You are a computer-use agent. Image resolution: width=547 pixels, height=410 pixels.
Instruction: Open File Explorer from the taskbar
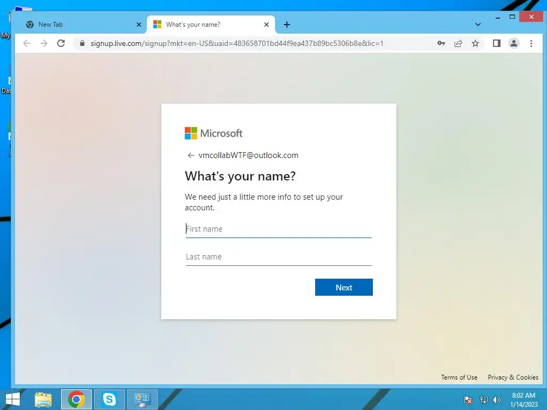(x=43, y=399)
